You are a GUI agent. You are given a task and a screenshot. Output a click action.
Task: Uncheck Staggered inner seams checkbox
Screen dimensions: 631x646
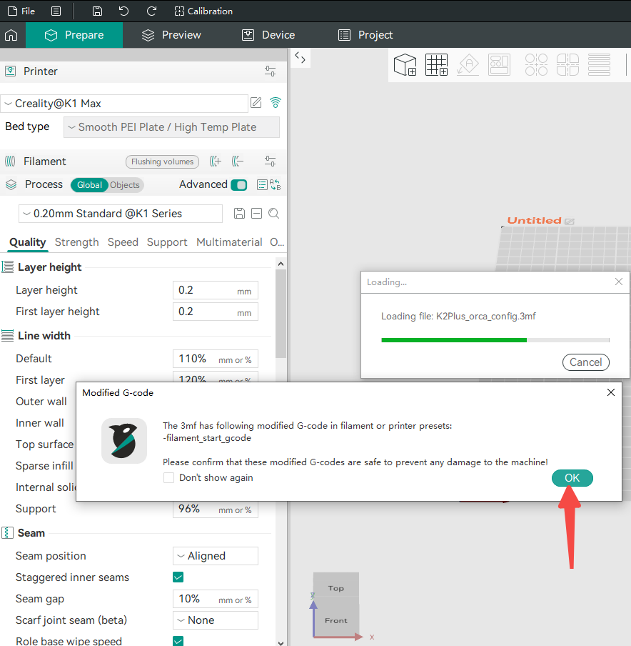pyautogui.click(x=178, y=577)
